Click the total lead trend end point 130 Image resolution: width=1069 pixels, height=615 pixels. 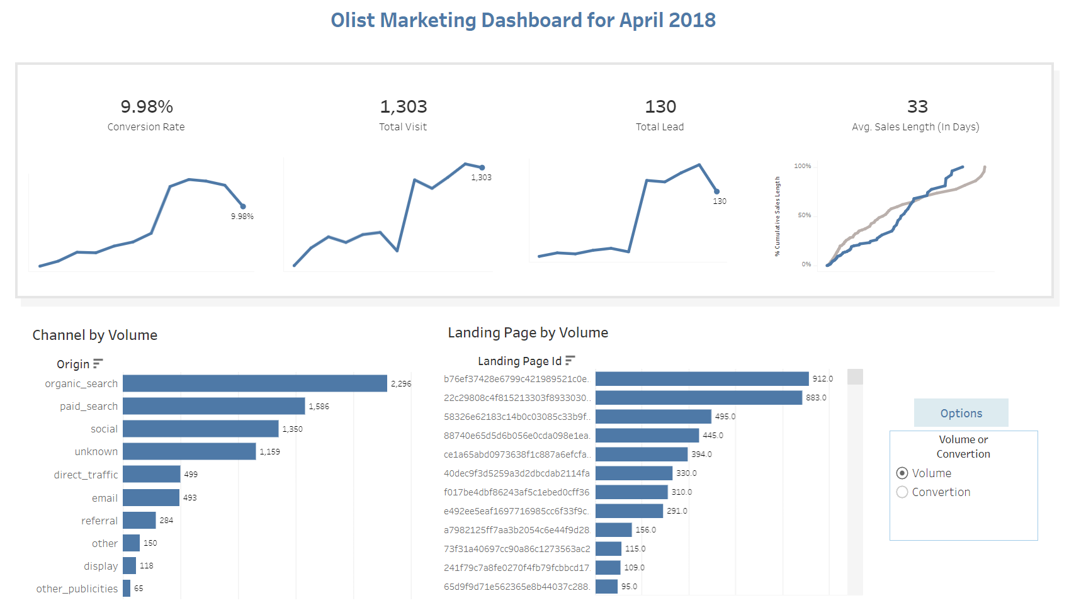coord(716,191)
